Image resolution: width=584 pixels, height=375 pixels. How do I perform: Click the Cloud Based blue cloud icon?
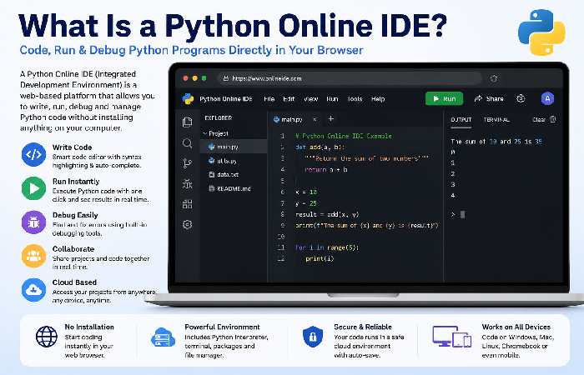[33, 289]
